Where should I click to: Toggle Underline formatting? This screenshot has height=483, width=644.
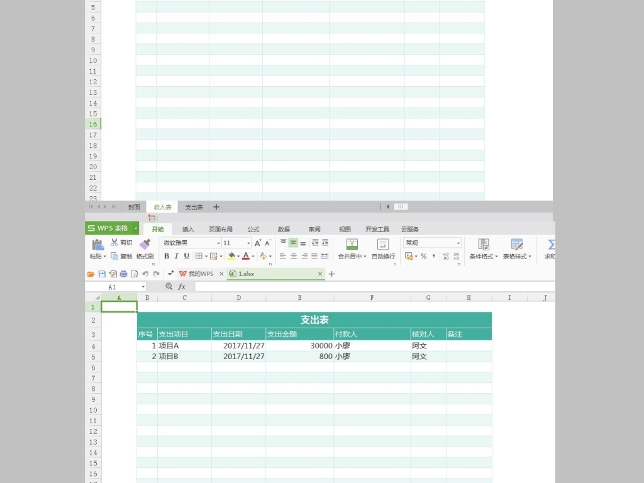(x=186, y=256)
